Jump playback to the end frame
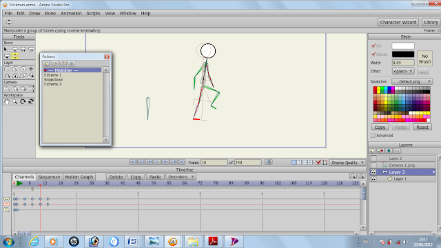 (x=182, y=162)
